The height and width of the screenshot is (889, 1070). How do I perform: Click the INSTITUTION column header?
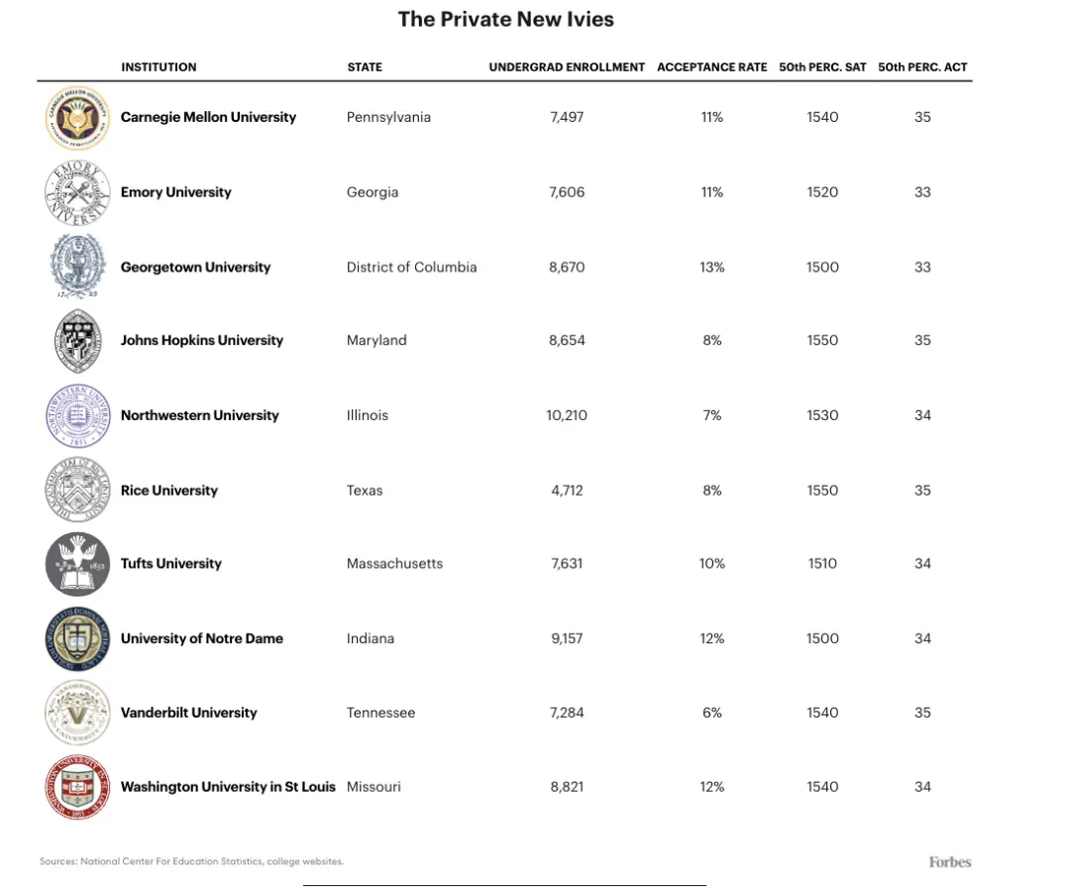pyautogui.click(x=159, y=67)
